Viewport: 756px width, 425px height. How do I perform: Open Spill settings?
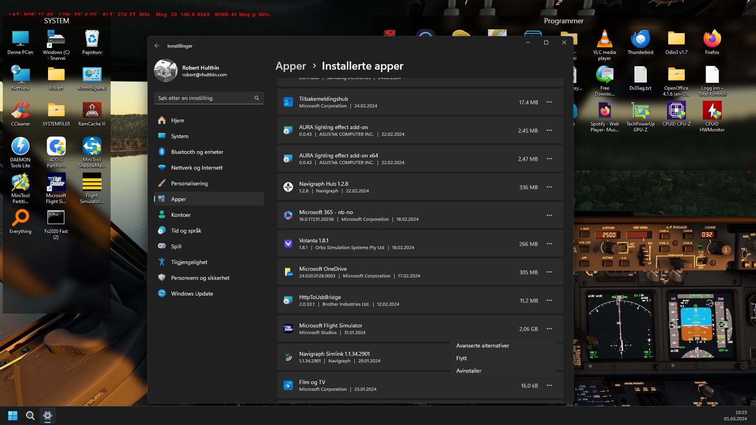point(209,246)
